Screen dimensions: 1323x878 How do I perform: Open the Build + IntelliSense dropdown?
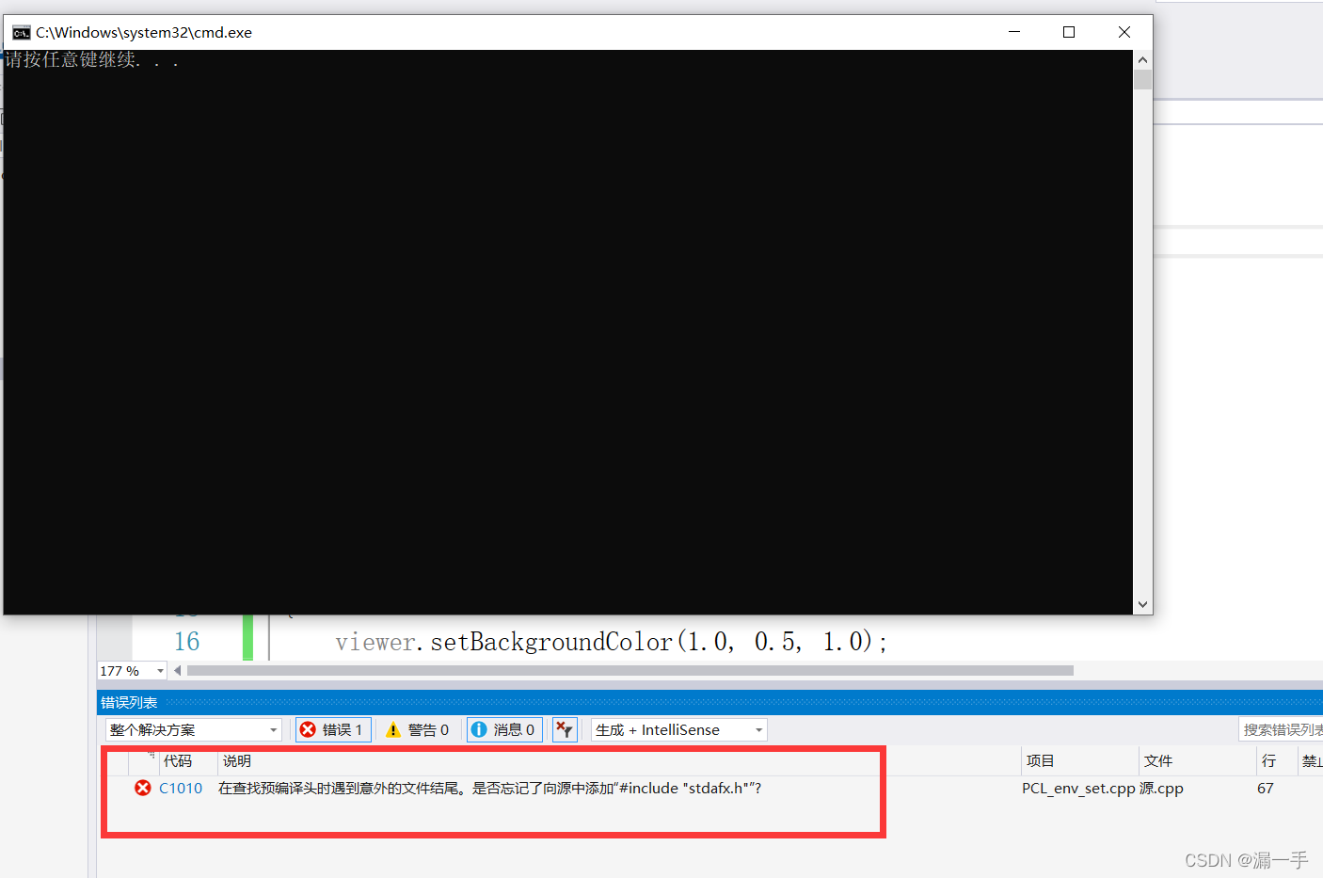click(678, 729)
